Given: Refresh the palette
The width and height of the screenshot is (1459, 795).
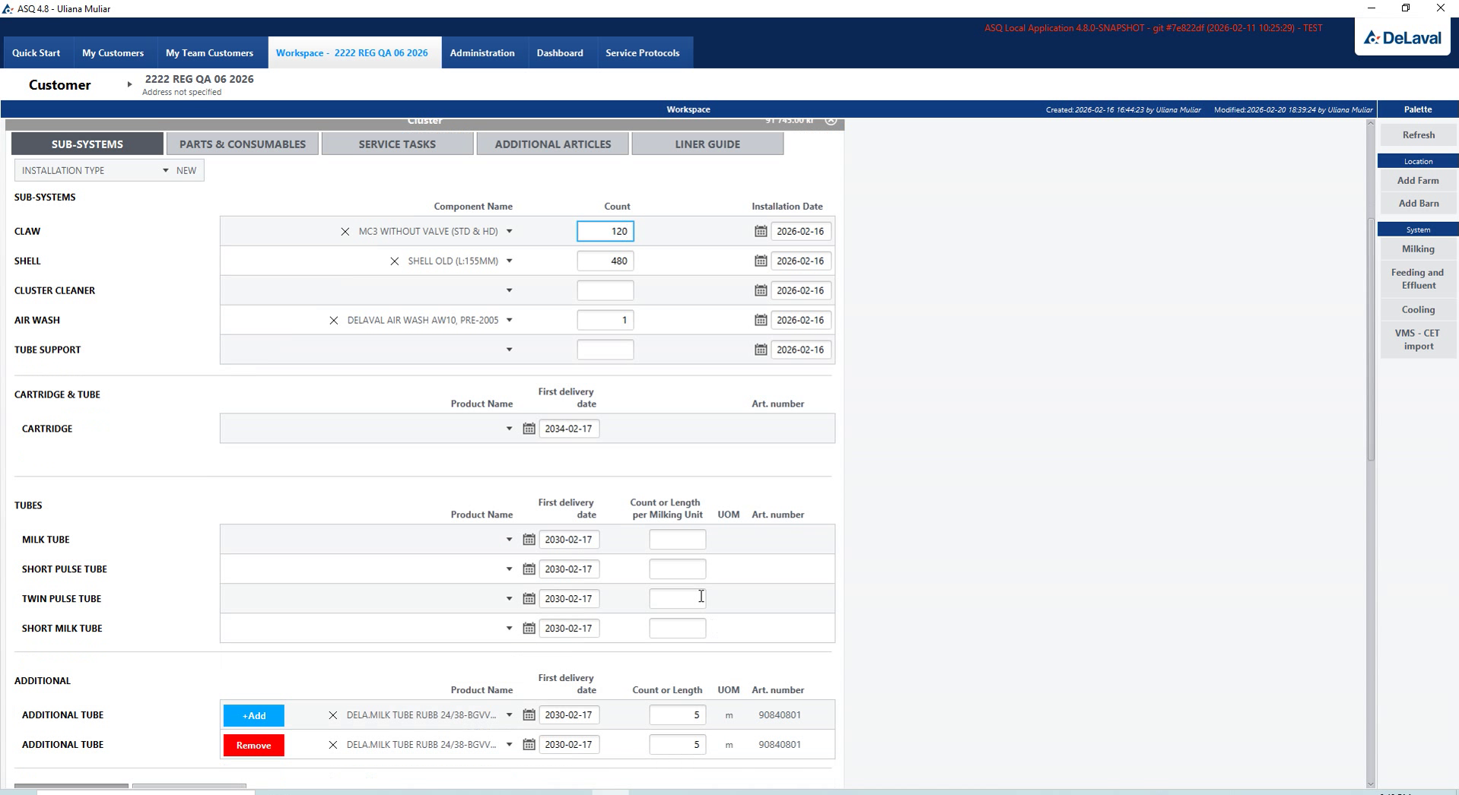Looking at the screenshot, I should click(1418, 135).
